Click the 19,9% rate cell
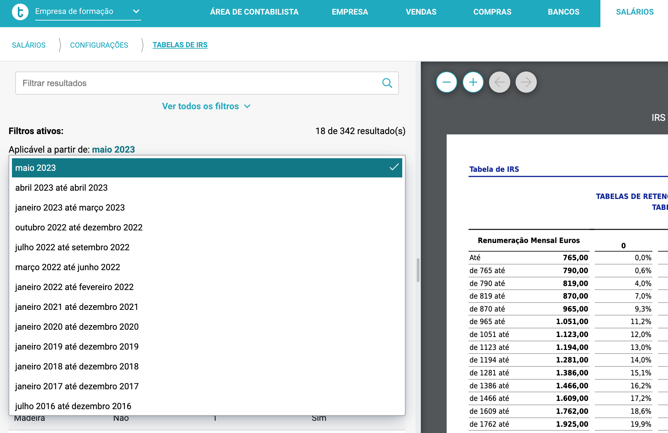 click(x=641, y=424)
